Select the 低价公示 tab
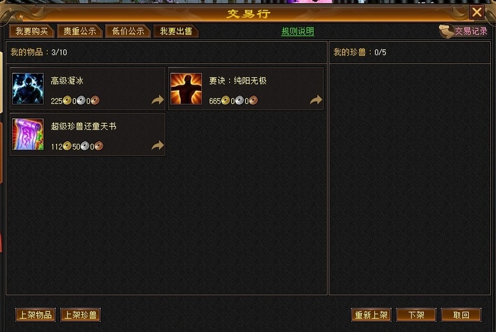Image resolution: width=496 pixels, height=332 pixels. tap(128, 32)
